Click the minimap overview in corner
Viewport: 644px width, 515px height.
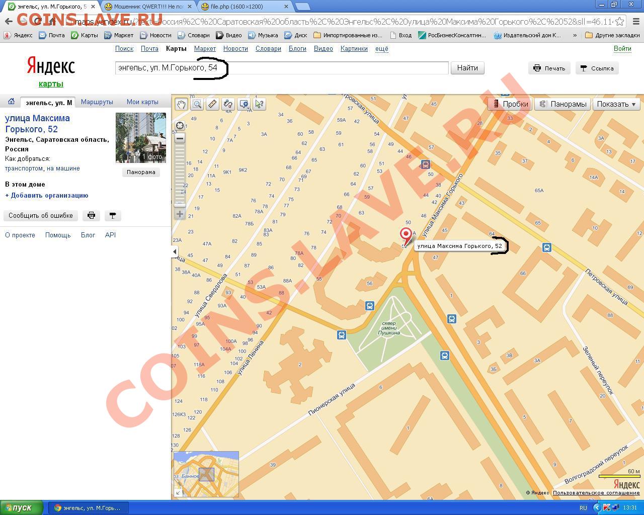206,474
